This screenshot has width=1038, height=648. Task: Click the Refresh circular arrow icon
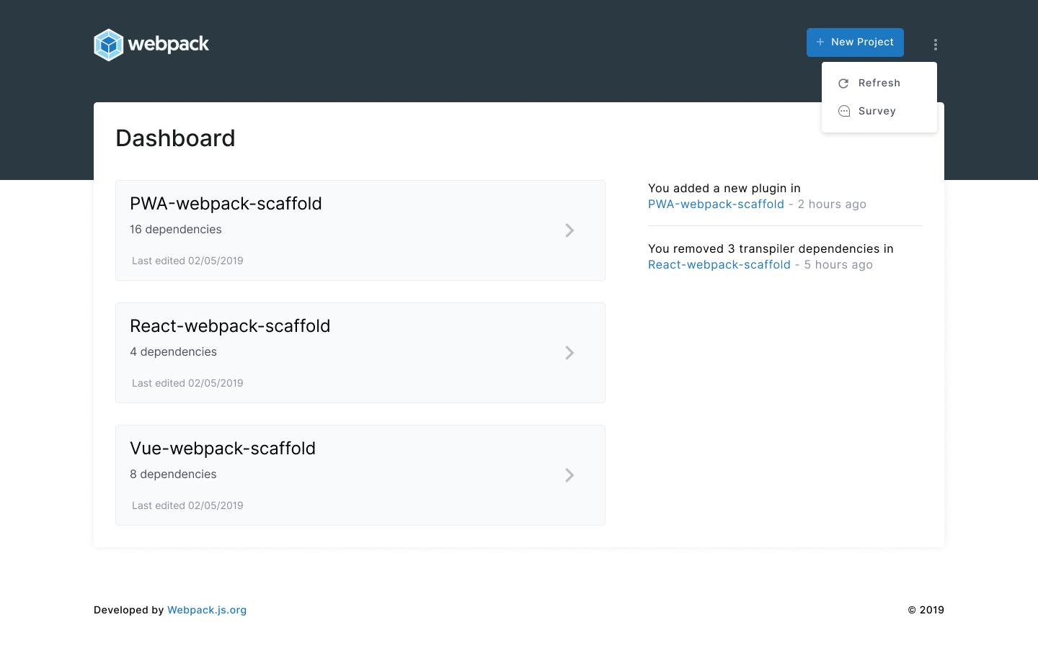pyautogui.click(x=843, y=84)
